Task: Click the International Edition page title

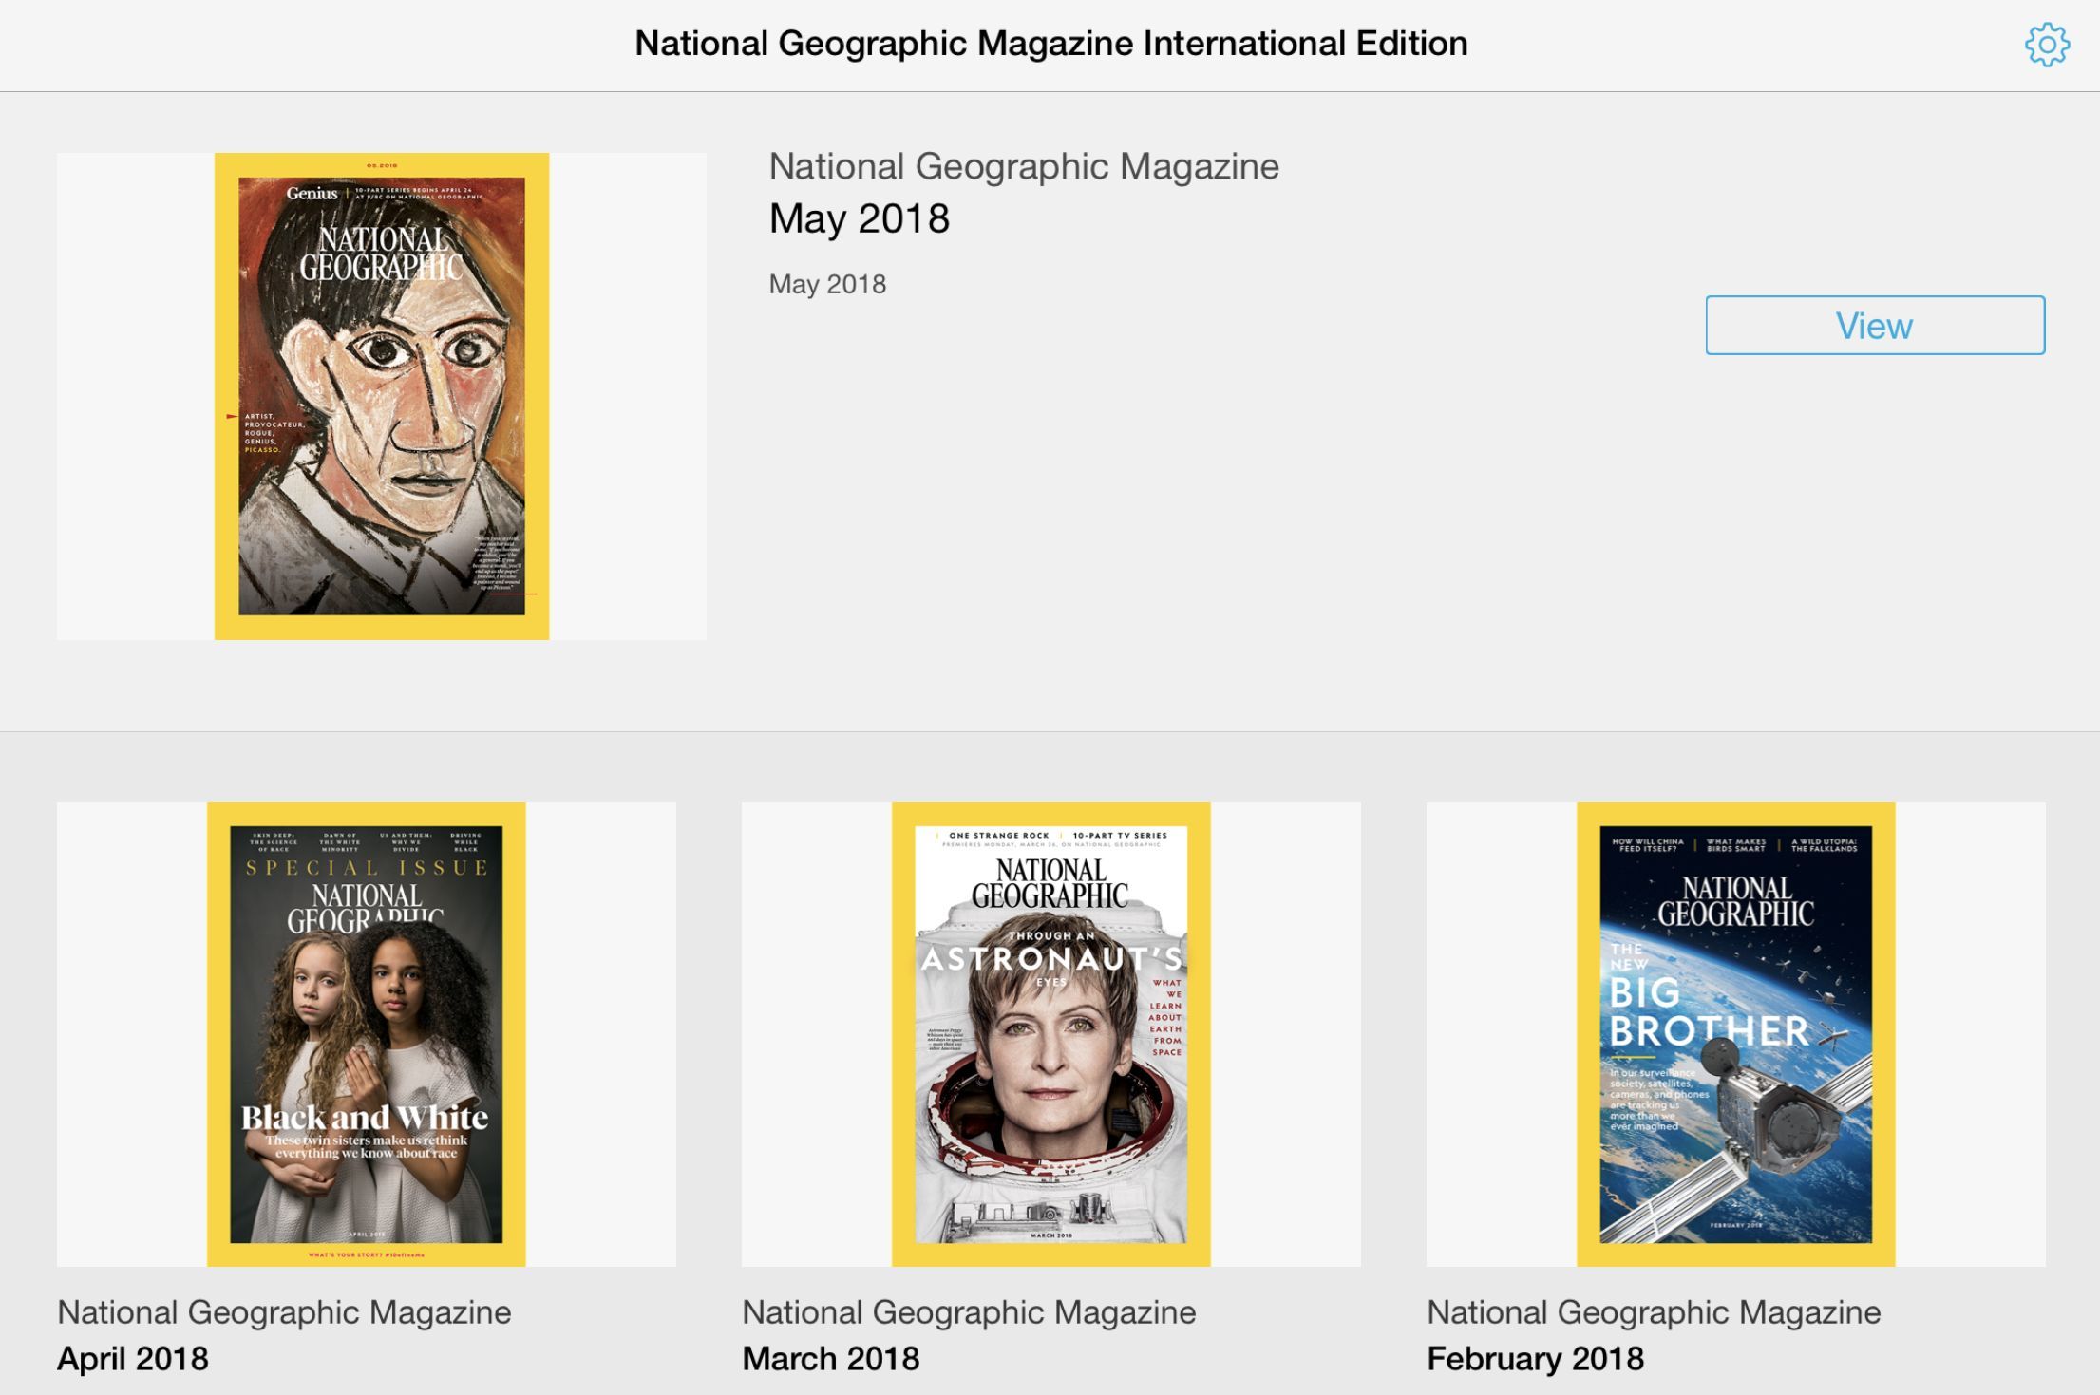Action: 1051,44
